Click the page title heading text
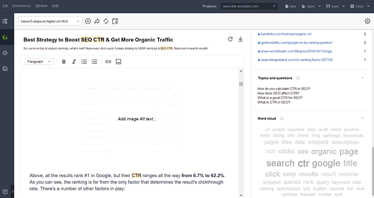Image resolution: width=374 pixels, height=198 pixels. (98, 40)
